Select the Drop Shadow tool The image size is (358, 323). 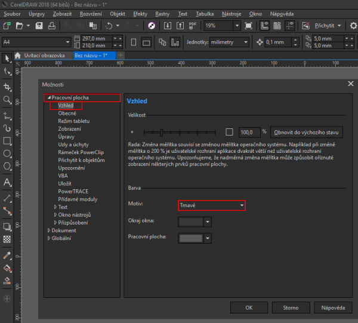7,227
